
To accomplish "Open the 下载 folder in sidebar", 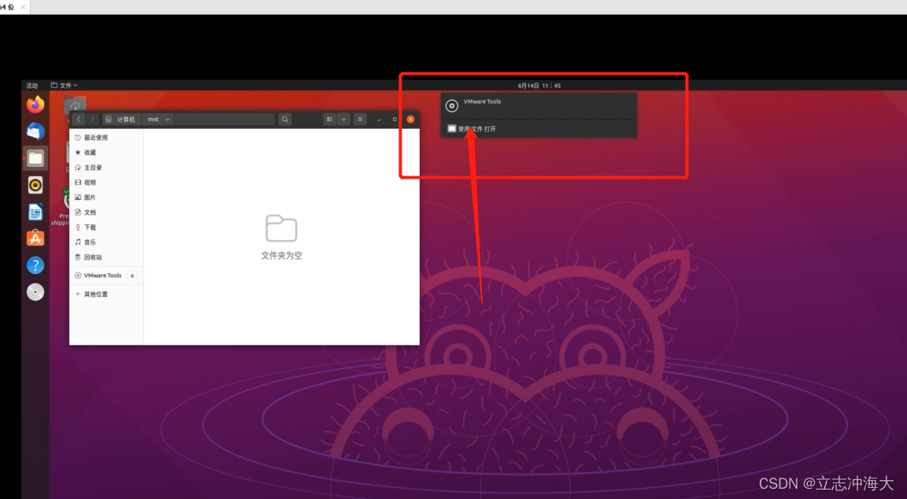I will click(x=106, y=227).
